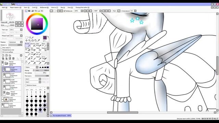Enable the Дополнительно checkbox
219x123 pixels.
point(26,85)
